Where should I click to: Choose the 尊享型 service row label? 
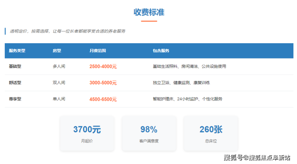pos(15,99)
